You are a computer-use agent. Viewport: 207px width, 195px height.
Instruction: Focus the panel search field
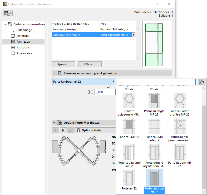click(x=156, y=82)
